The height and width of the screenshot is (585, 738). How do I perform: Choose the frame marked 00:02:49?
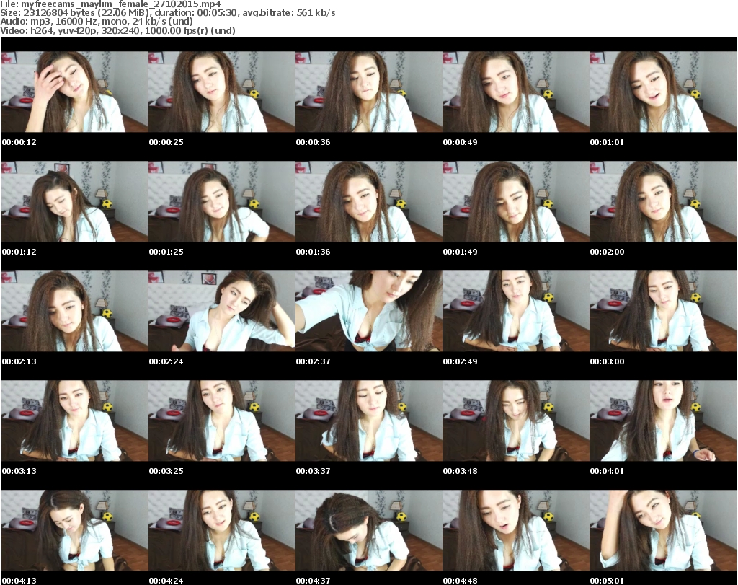[516, 312]
